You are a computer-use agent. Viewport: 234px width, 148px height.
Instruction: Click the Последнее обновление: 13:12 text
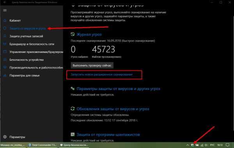click(x=104, y=120)
